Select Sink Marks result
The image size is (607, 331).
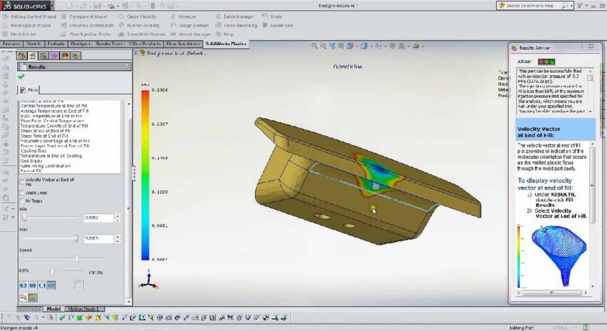pos(32,161)
